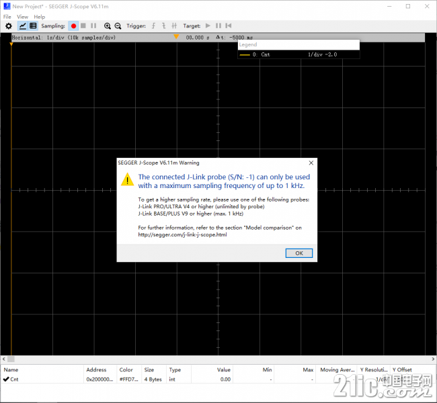Click the Y Resoluti... column header
437x403 pixels.
(374, 369)
